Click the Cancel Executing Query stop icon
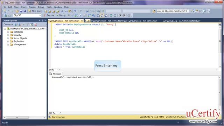224x126 pixels. coord(69,15)
